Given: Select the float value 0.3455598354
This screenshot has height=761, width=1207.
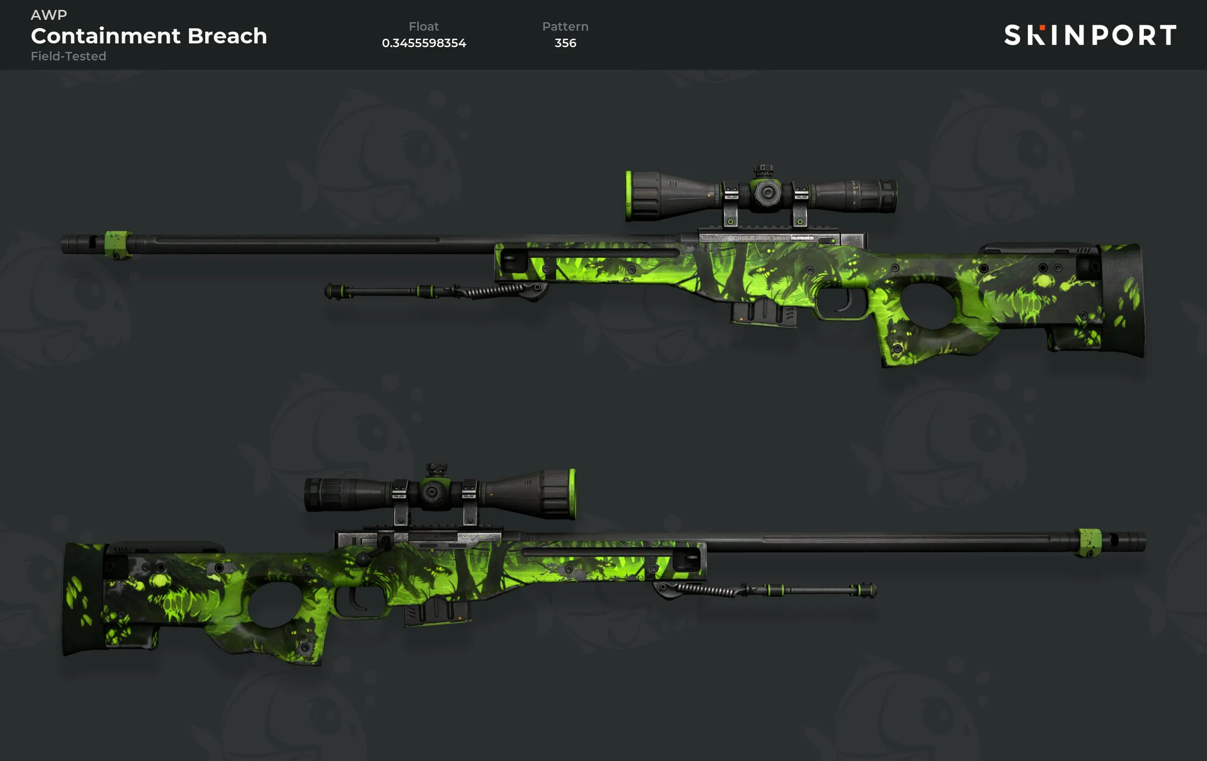Looking at the screenshot, I should (x=424, y=43).
